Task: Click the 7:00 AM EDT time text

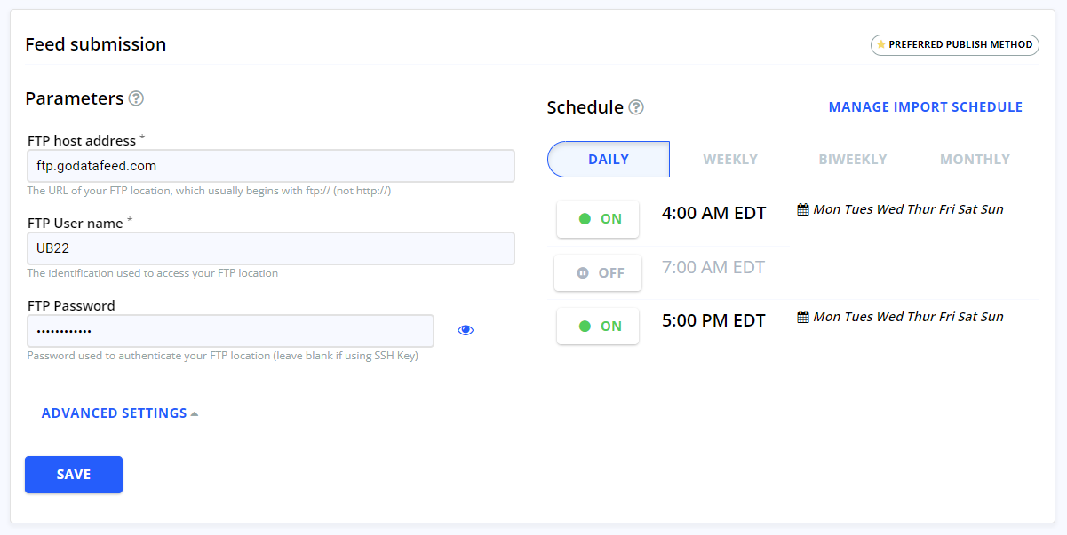Action: point(714,267)
